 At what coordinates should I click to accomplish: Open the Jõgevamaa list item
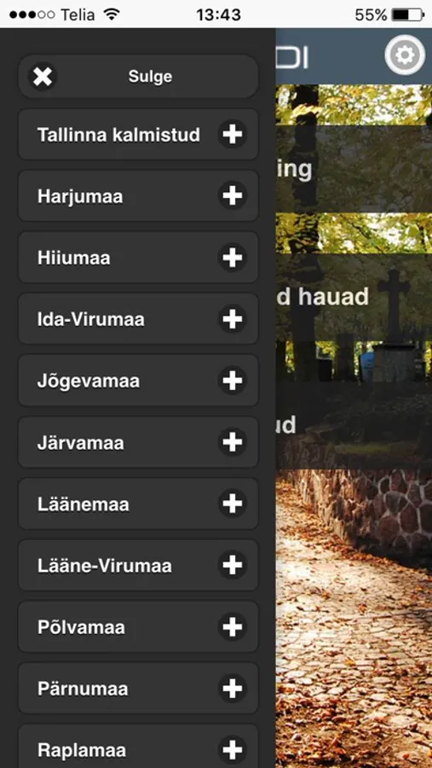pyautogui.click(x=138, y=381)
